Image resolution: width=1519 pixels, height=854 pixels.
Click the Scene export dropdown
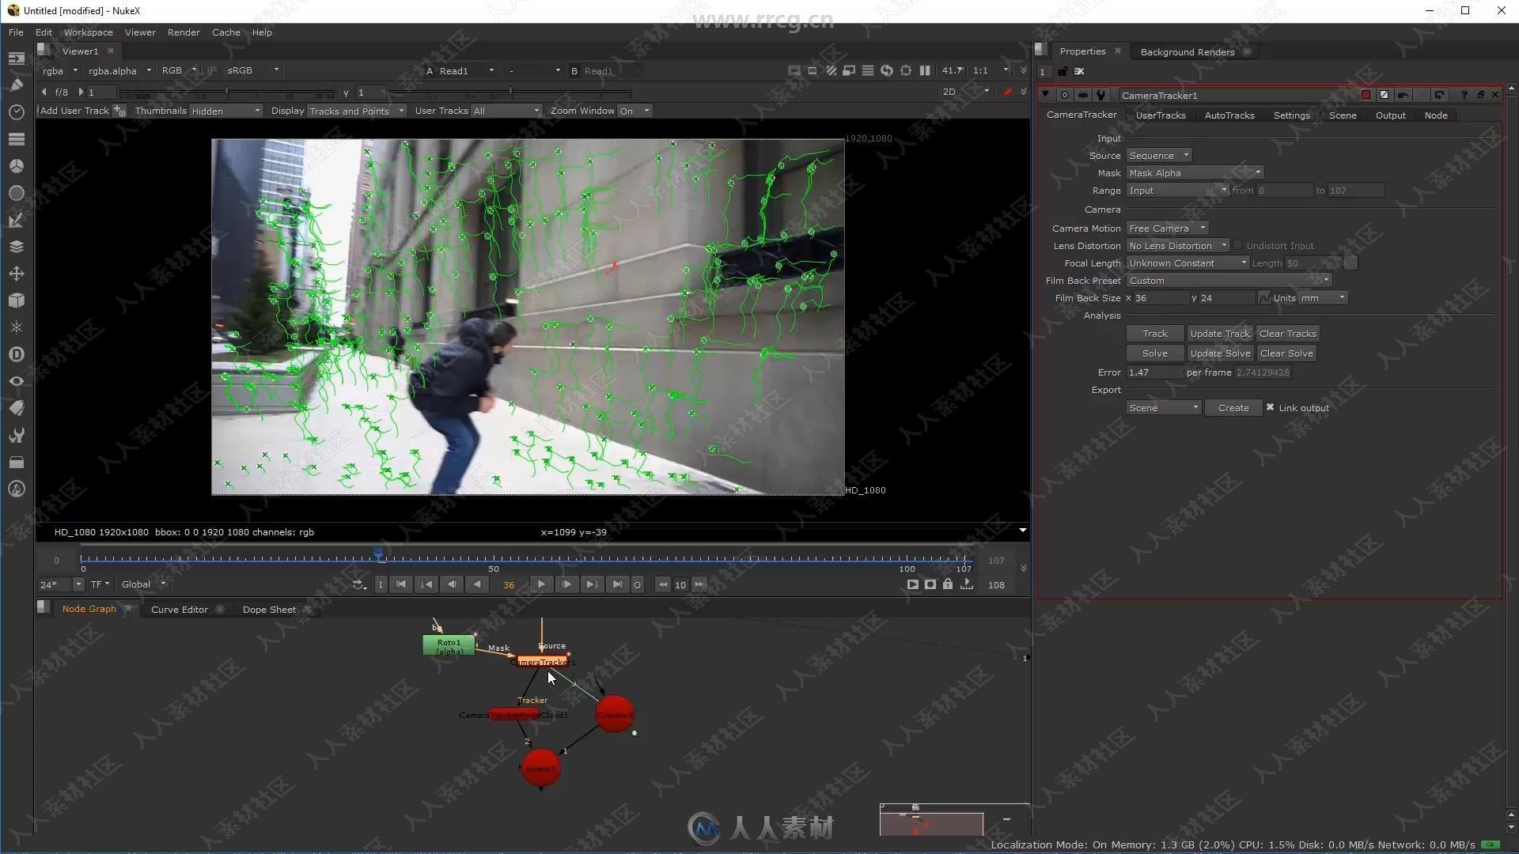tap(1161, 406)
